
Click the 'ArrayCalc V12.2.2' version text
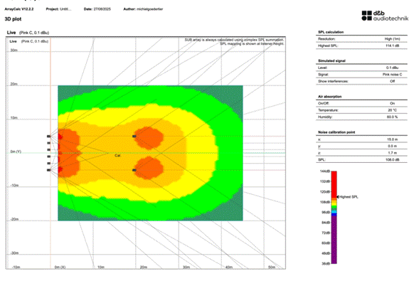pyautogui.click(x=19, y=9)
